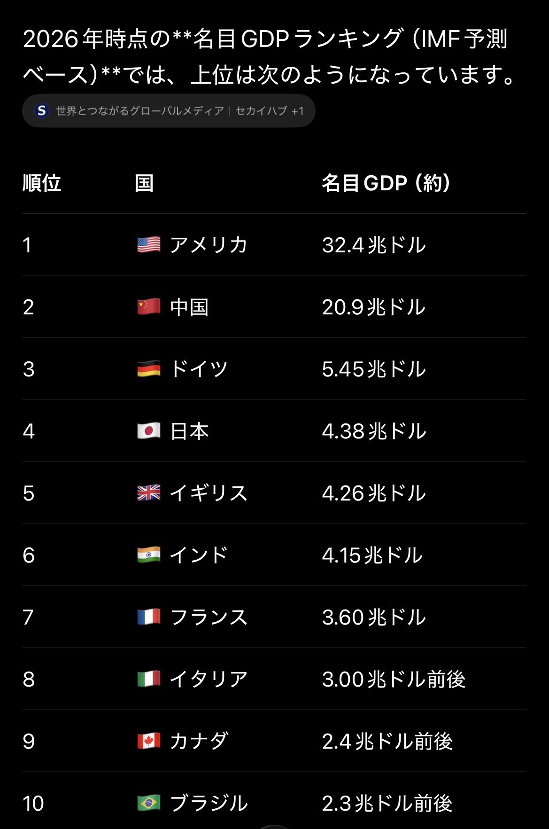Click the heading text about 2026年 GDPランキング
Screen dimensions: 549x829
[271, 57]
